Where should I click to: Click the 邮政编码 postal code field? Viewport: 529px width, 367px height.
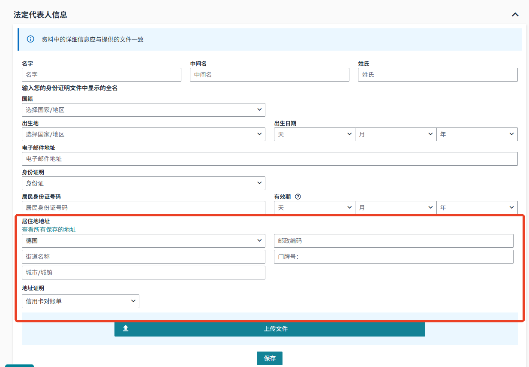tap(393, 241)
